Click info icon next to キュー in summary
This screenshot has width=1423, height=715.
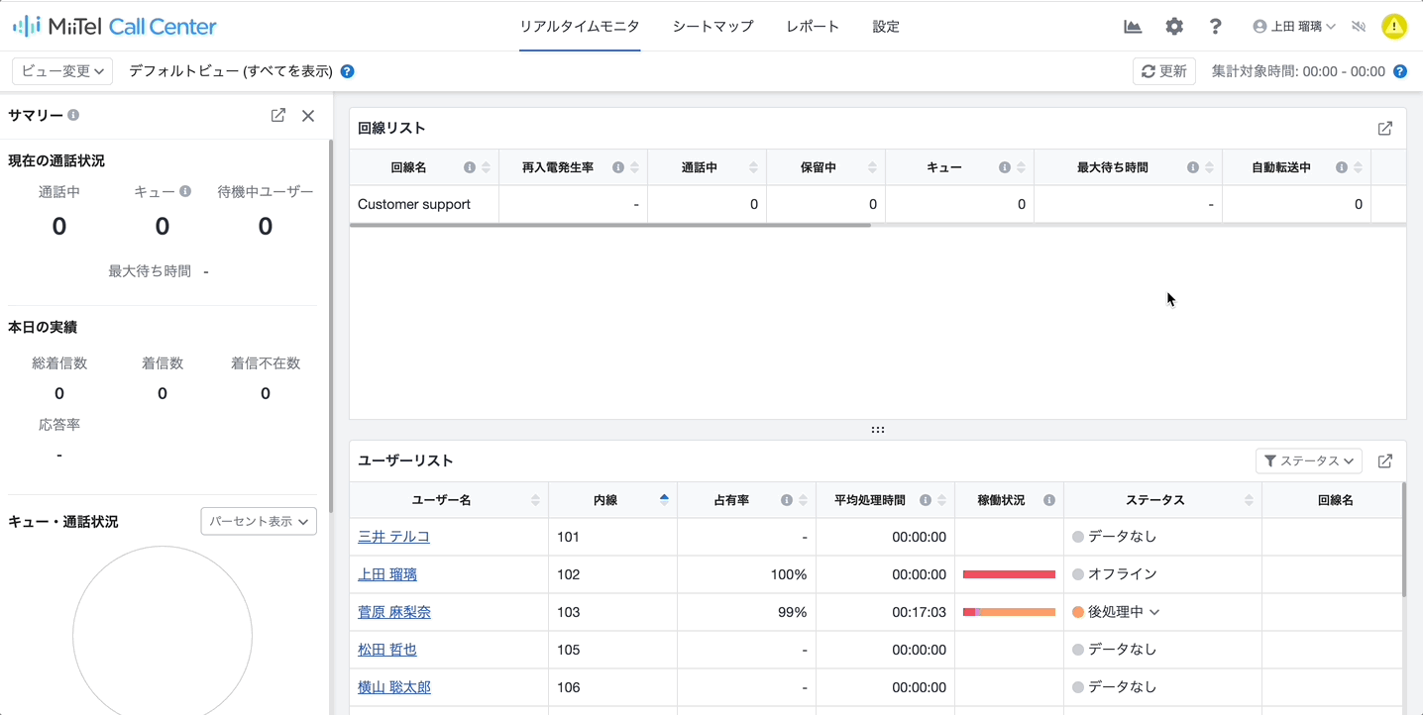coord(185,191)
